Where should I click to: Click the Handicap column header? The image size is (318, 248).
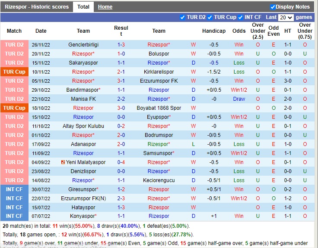(x=213, y=31)
